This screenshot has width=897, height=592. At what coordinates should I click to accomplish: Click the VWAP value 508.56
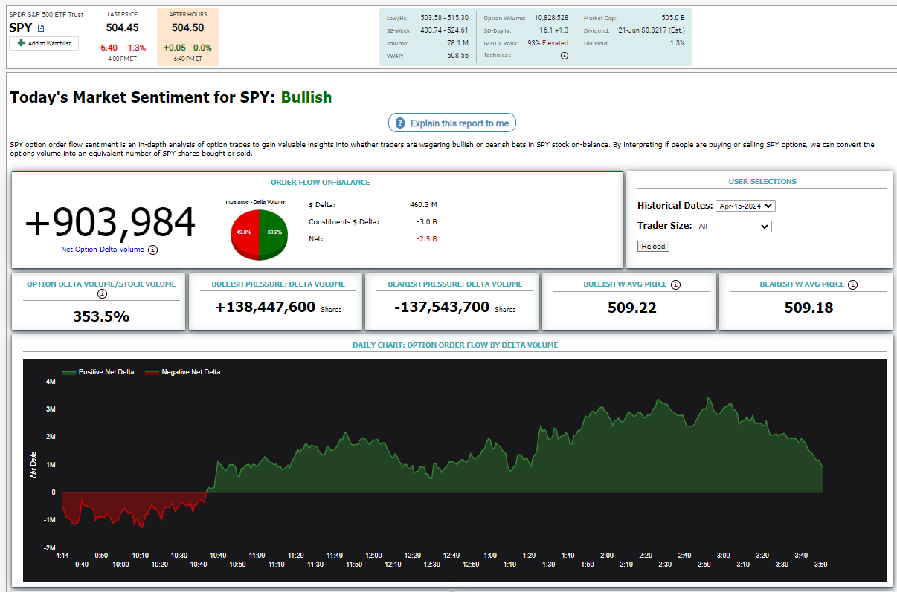point(457,56)
